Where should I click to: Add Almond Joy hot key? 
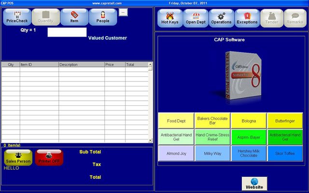coord(176,153)
